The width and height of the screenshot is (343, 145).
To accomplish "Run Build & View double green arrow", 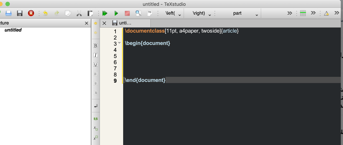I will point(105,13).
